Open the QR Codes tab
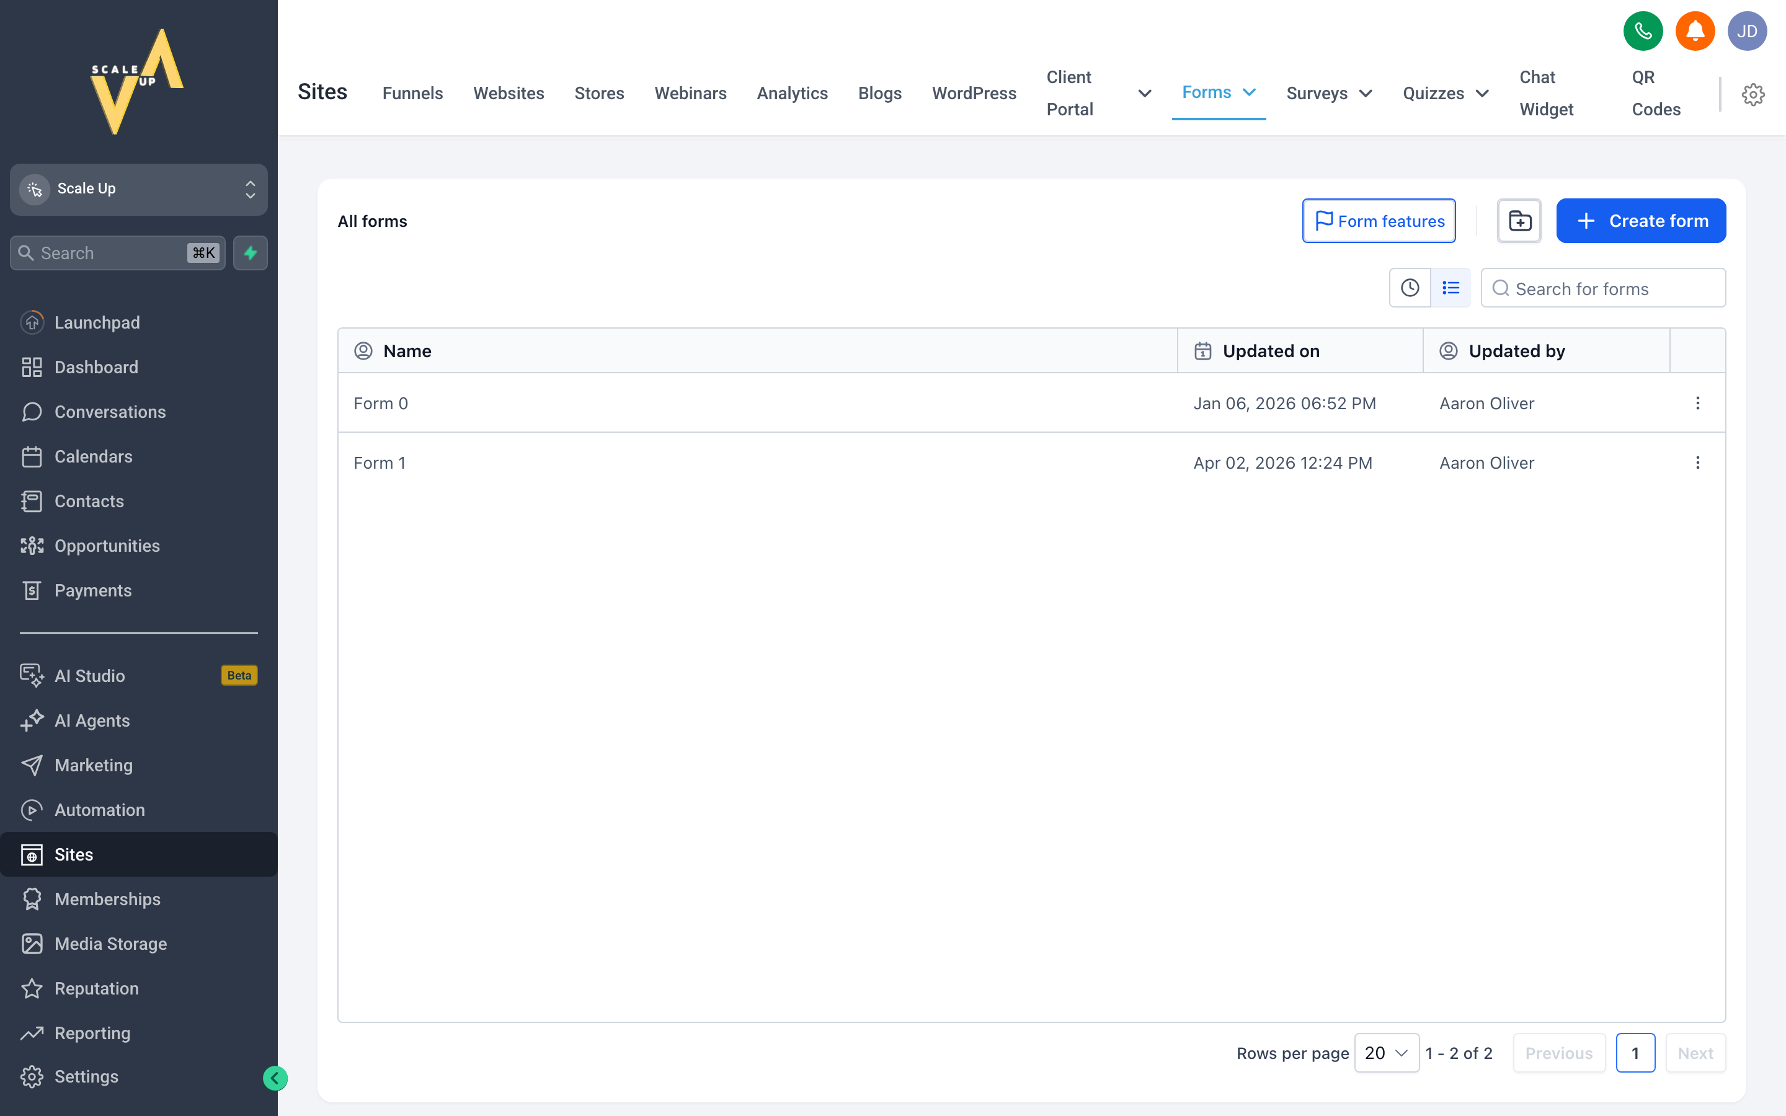This screenshot has width=1786, height=1116. 1656,93
